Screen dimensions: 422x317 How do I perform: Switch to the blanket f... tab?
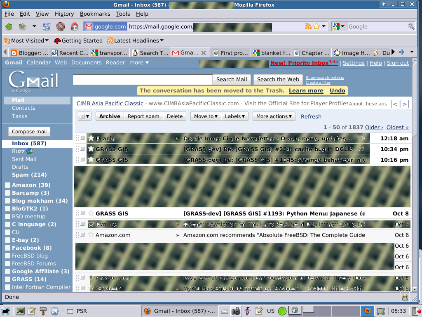coord(271,53)
